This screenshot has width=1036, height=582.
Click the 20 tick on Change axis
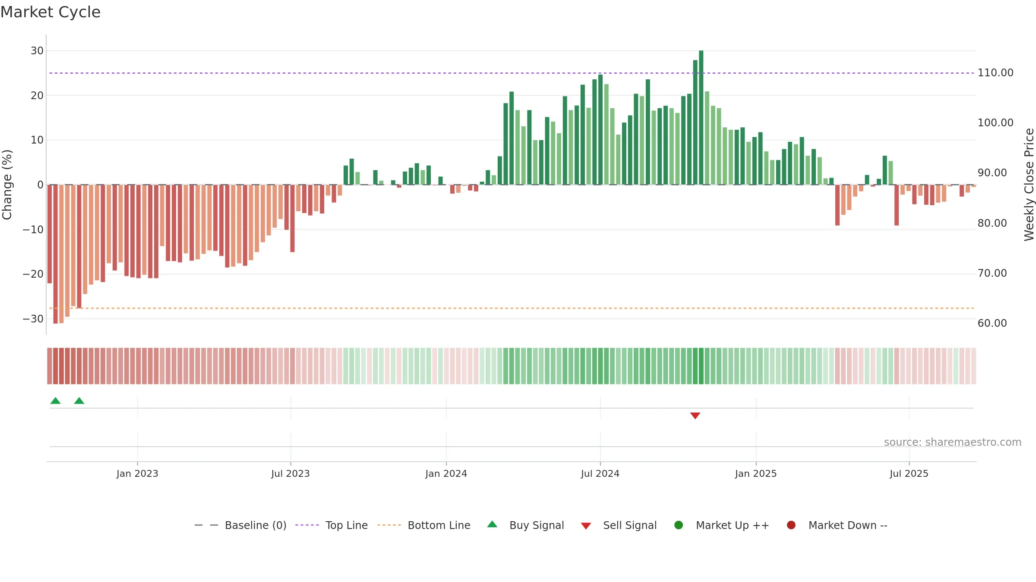coord(37,96)
